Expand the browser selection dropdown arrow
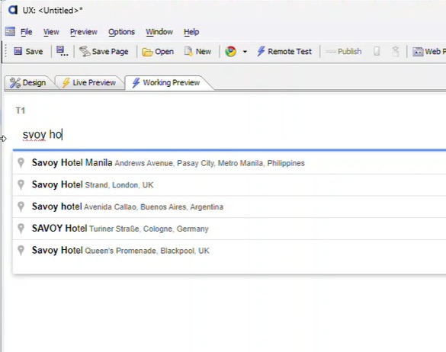This screenshot has width=446, height=352. [x=245, y=52]
